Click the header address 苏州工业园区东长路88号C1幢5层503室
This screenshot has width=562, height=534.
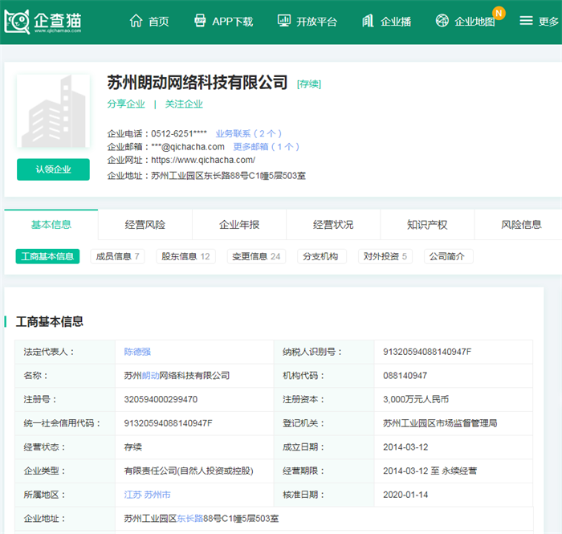pyautogui.click(x=228, y=176)
